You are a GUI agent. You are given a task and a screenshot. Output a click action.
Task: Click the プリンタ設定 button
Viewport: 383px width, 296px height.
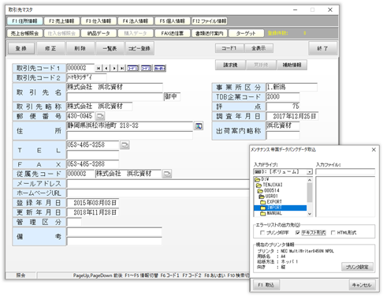coord(357,267)
